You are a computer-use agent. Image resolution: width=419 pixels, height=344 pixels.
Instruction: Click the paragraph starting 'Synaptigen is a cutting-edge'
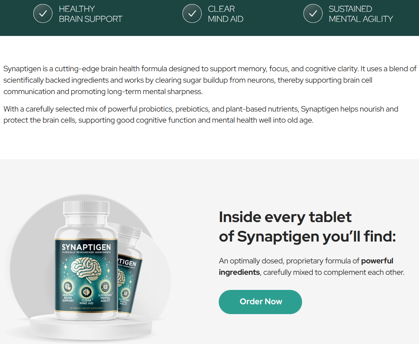210,80
